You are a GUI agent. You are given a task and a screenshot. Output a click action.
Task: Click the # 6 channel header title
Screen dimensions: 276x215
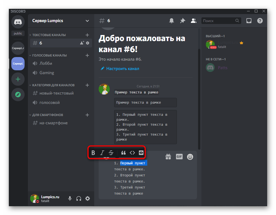(105, 21)
